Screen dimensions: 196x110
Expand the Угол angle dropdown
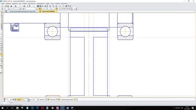coord(38,100)
